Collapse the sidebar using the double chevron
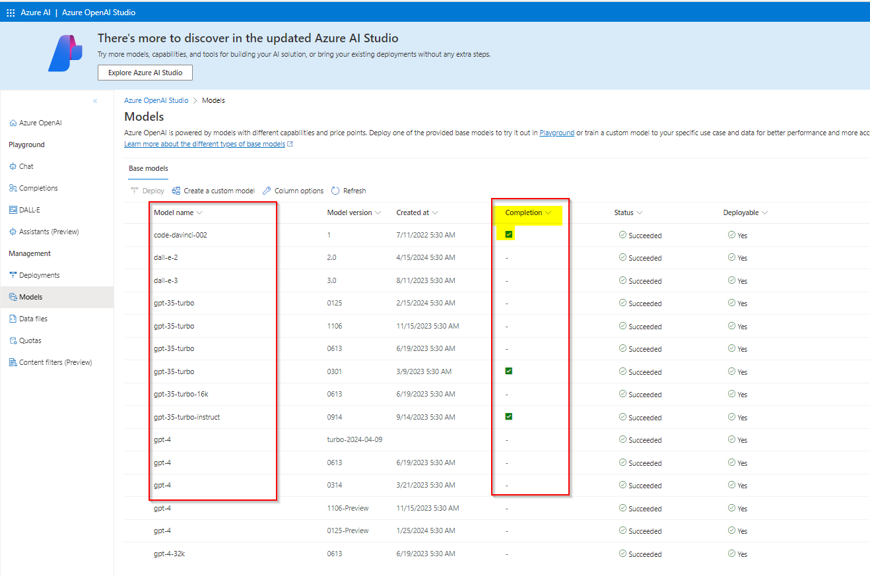The image size is (870, 576). [x=94, y=100]
